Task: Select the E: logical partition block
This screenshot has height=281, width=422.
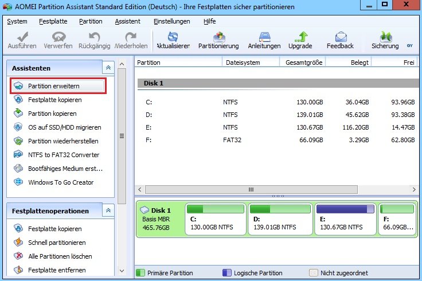Action: [x=345, y=219]
